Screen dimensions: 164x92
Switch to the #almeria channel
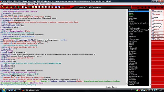click(158, 33)
